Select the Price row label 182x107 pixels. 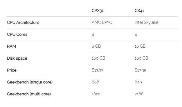(x=12, y=70)
